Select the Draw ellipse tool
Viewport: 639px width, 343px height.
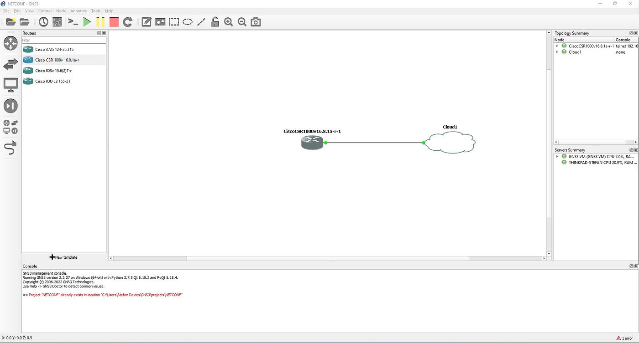(x=188, y=22)
